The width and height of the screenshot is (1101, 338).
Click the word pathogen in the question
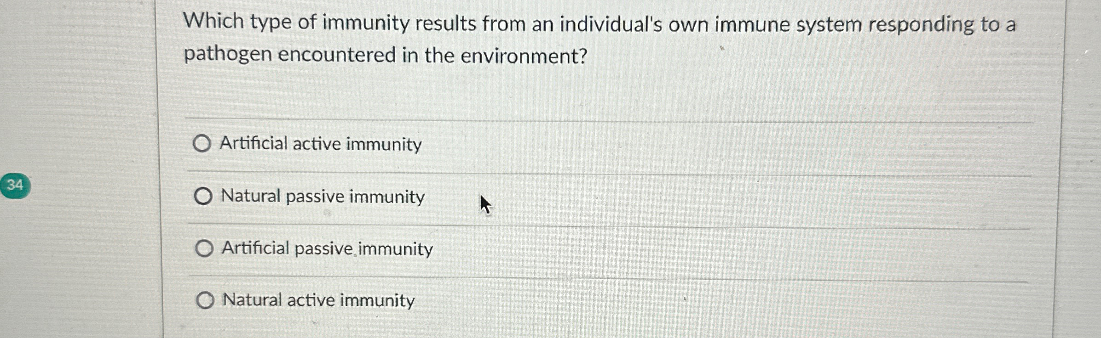pos(226,56)
